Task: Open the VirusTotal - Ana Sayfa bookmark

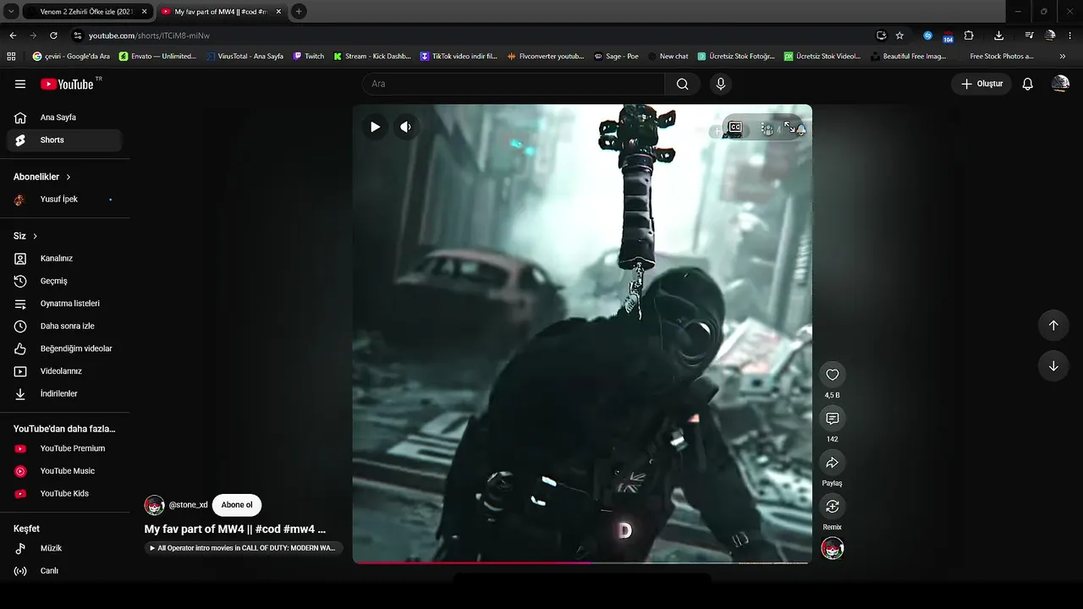Action: click(x=245, y=56)
